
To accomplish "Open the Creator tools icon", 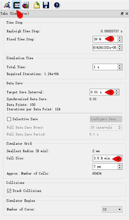I will tap(7, 5).
